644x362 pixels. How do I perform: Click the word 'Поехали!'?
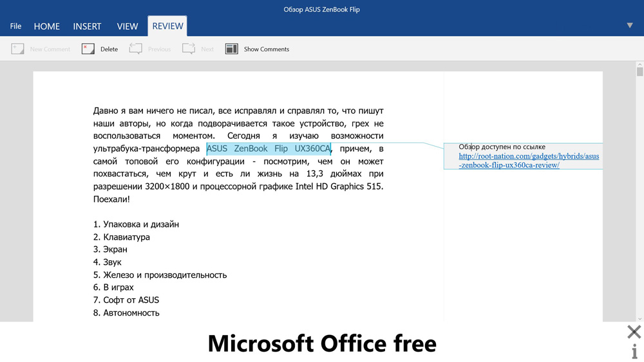[111, 199]
